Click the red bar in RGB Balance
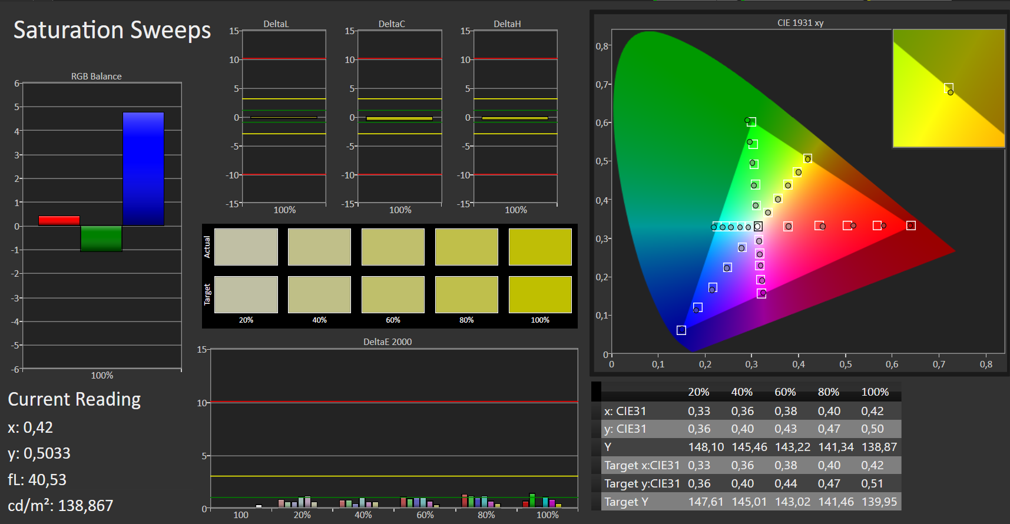This screenshot has height=524, width=1010. point(59,221)
